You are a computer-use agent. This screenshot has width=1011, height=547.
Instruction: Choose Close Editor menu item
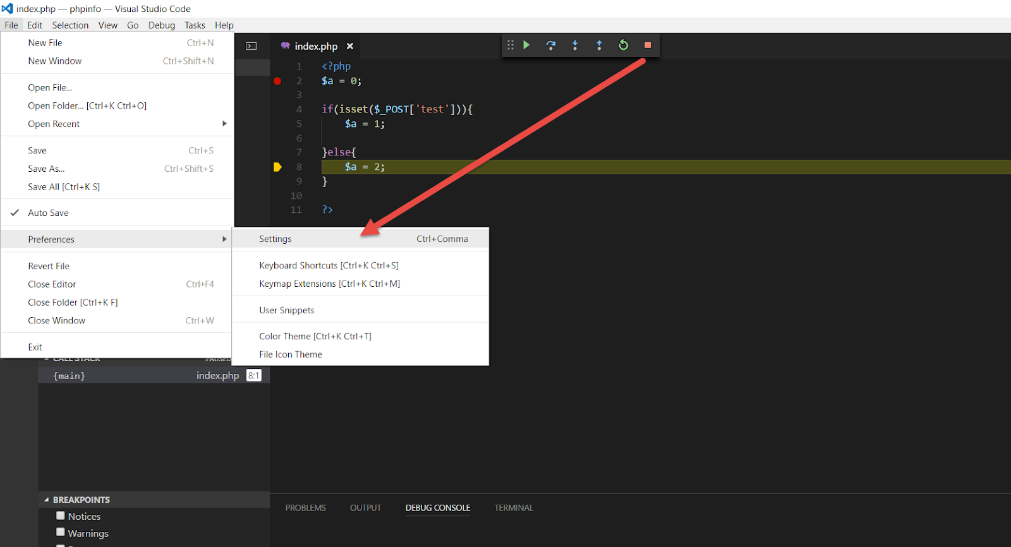tap(118, 284)
